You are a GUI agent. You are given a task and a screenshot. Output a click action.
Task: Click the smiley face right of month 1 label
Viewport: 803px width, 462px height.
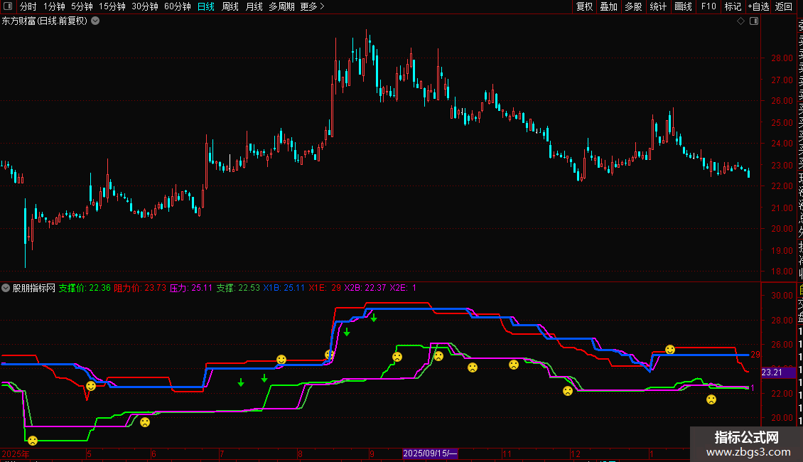click(670, 349)
